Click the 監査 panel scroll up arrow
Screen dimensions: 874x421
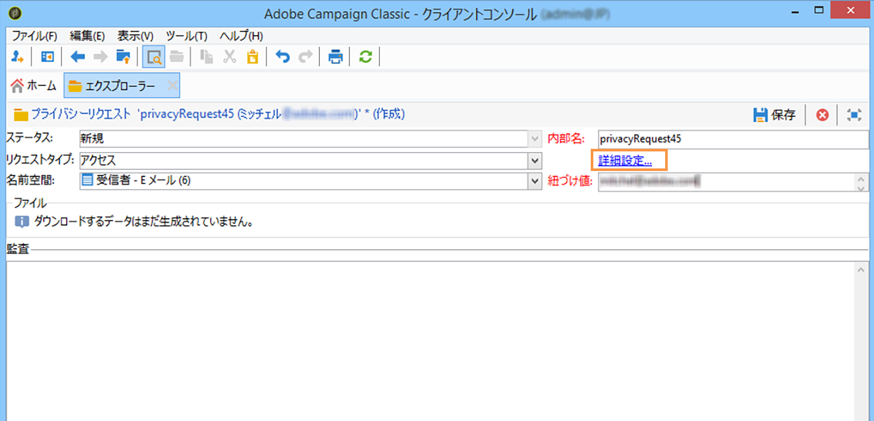click(x=862, y=270)
